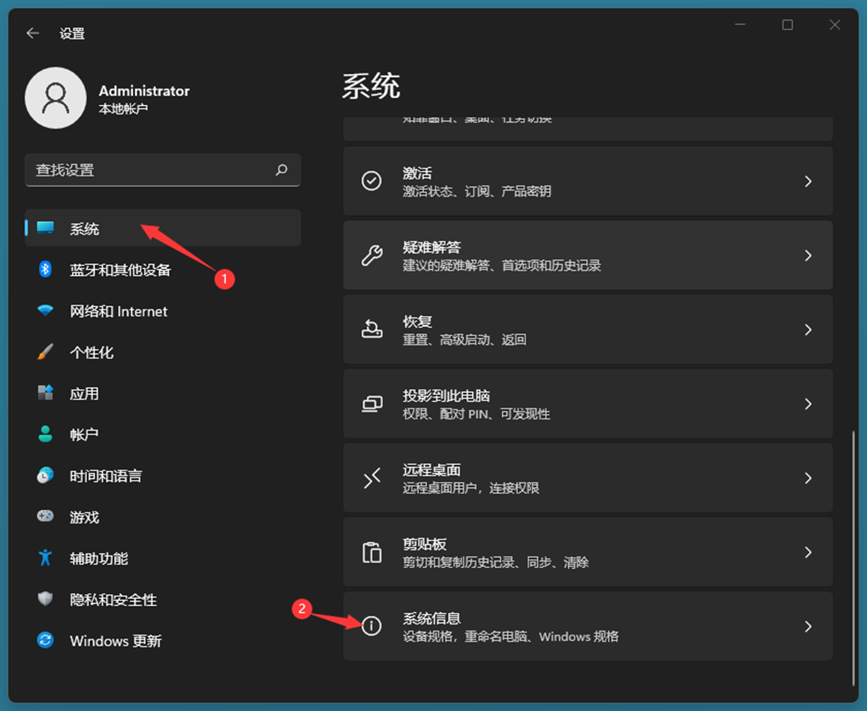Screen dimensions: 867x711
Task: Click the 恢复 recovery icon
Action: point(371,329)
